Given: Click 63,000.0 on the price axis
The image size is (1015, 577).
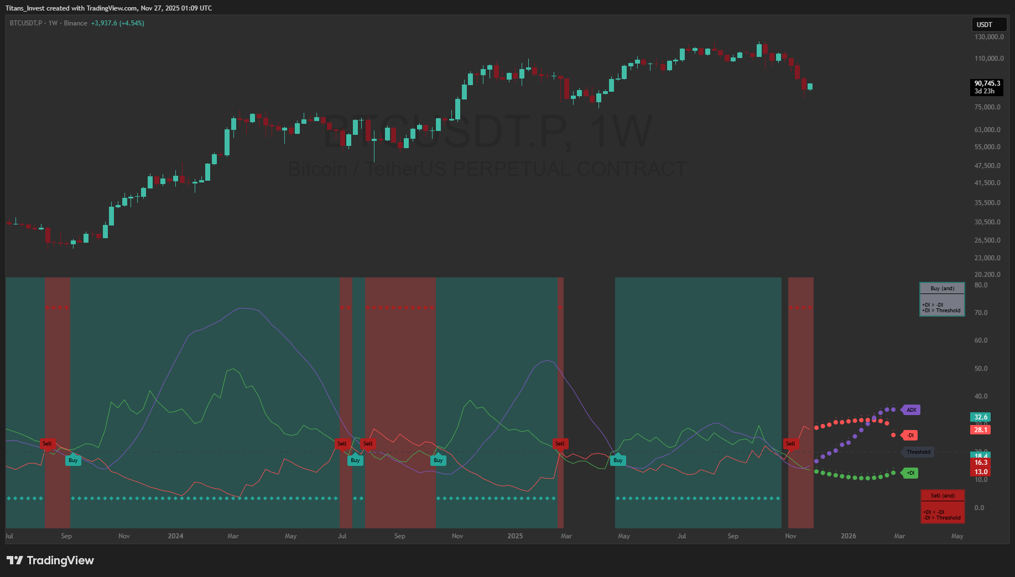Looking at the screenshot, I should coord(987,130).
